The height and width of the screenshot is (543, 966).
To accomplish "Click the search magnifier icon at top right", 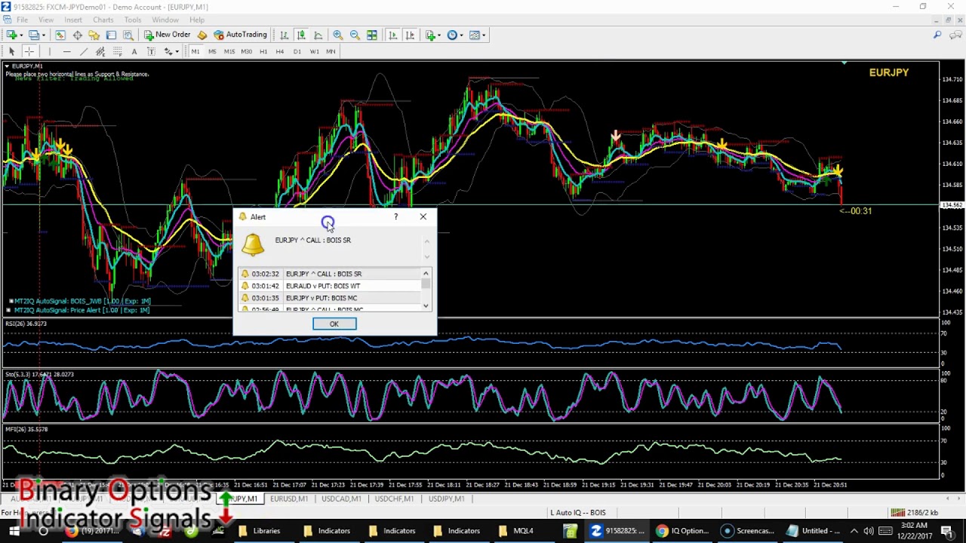I will tap(937, 35).
